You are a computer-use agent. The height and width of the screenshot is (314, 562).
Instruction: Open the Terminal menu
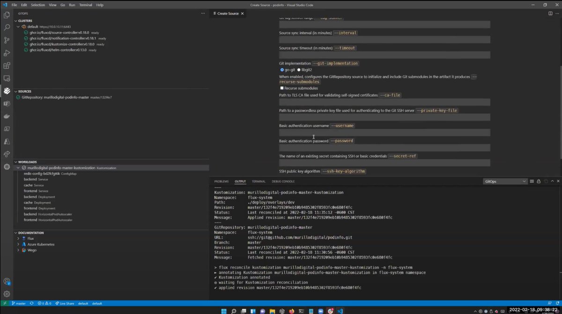(86, 5)
